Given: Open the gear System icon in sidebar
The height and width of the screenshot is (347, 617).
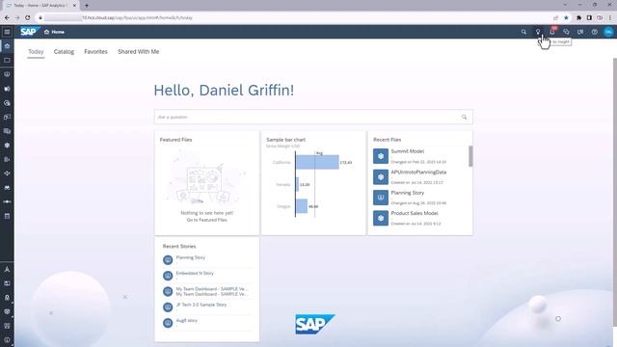Looking at the screenshot, I should point(7,311).
